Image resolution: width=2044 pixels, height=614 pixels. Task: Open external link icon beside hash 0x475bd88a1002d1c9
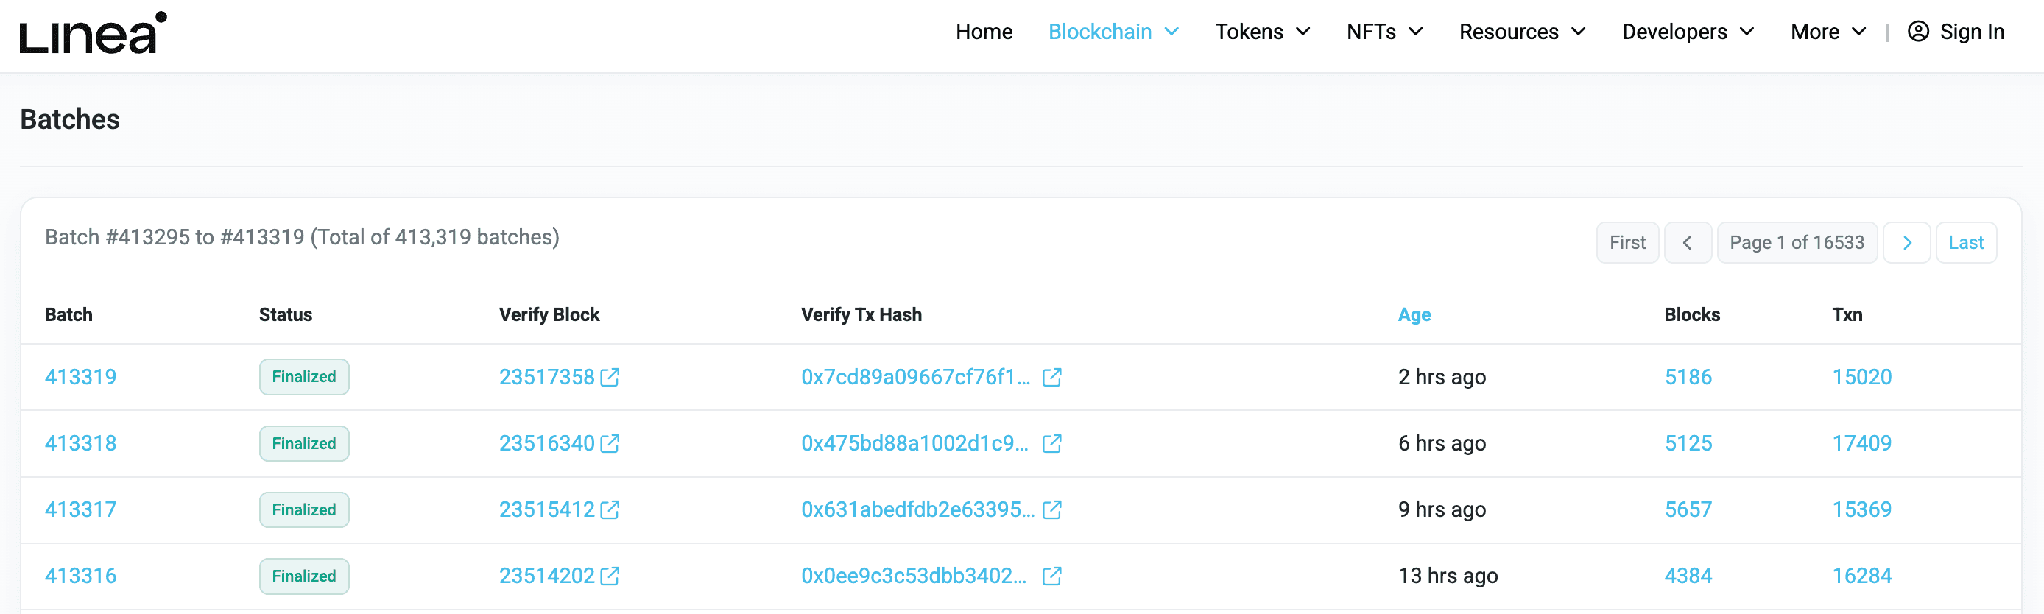pos(1051,443)
